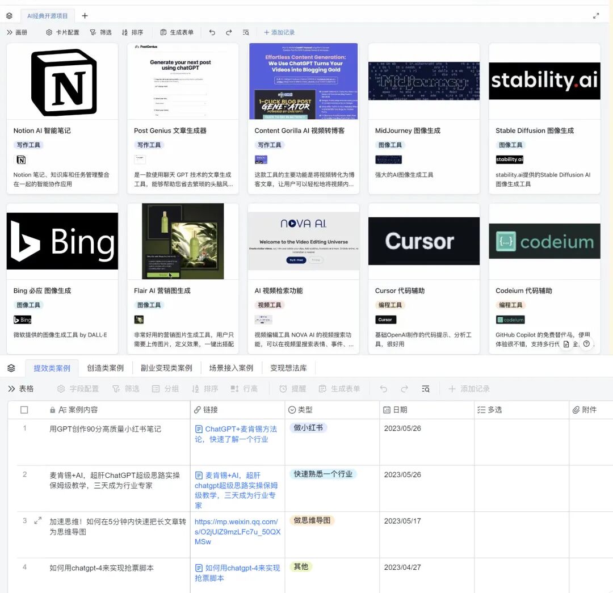Viewport: 613px width, 593px height.
Task: Open the Bing card image
Action: (62, 241)
